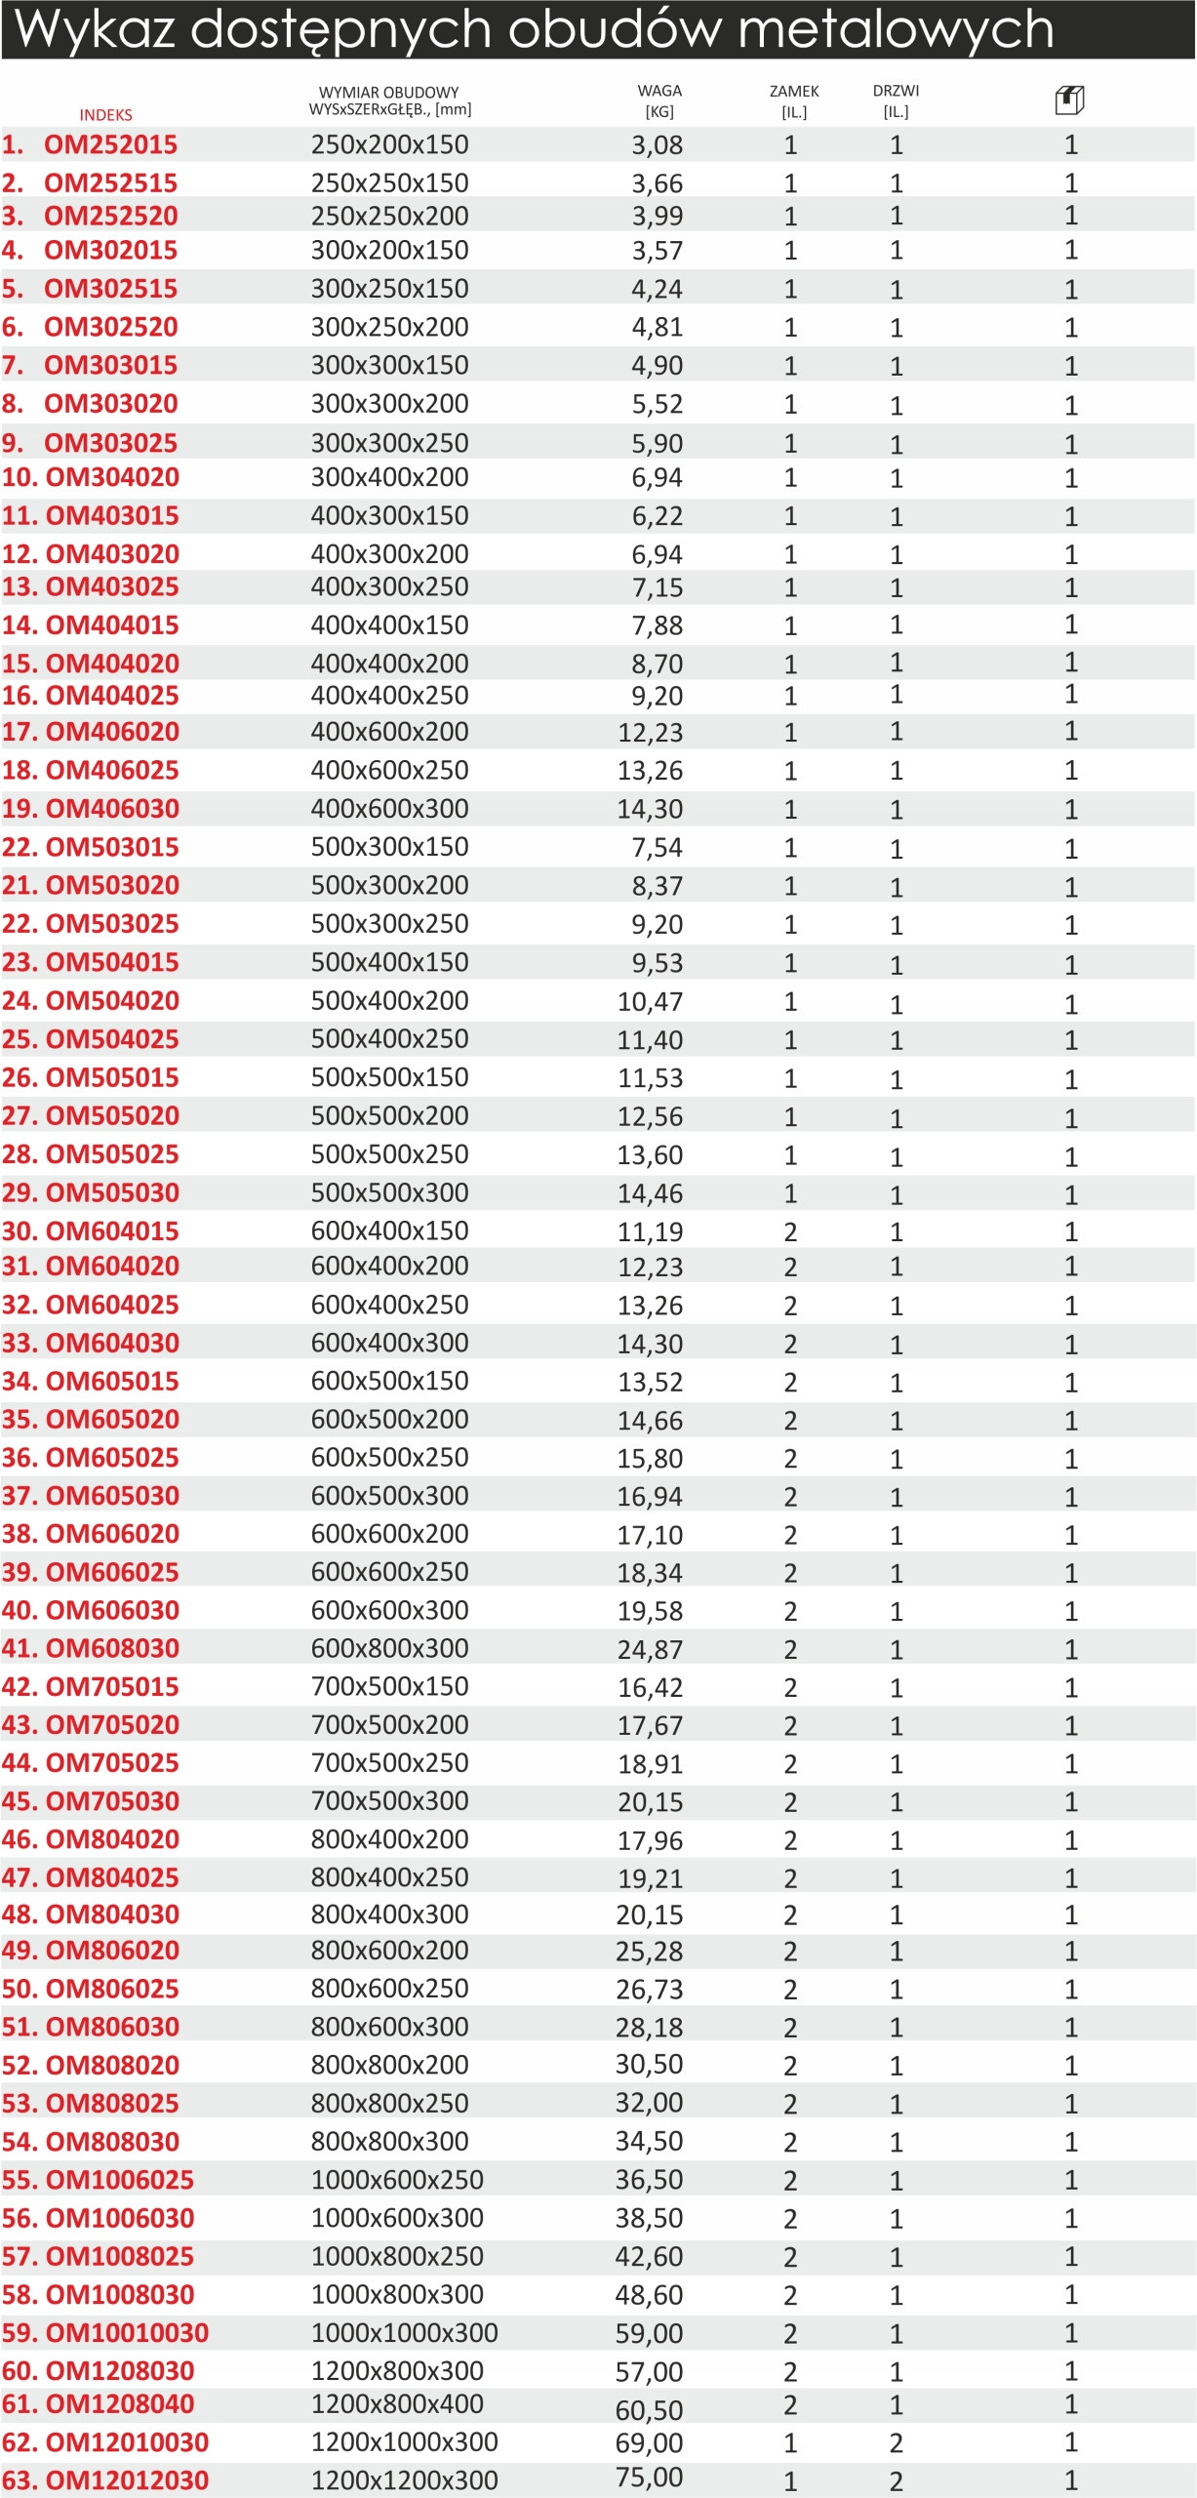The width and height of the screenshot is (1197, 2498).
Task: Click the WYMIAR OBUDOWY column header
Action: (389, 101)
